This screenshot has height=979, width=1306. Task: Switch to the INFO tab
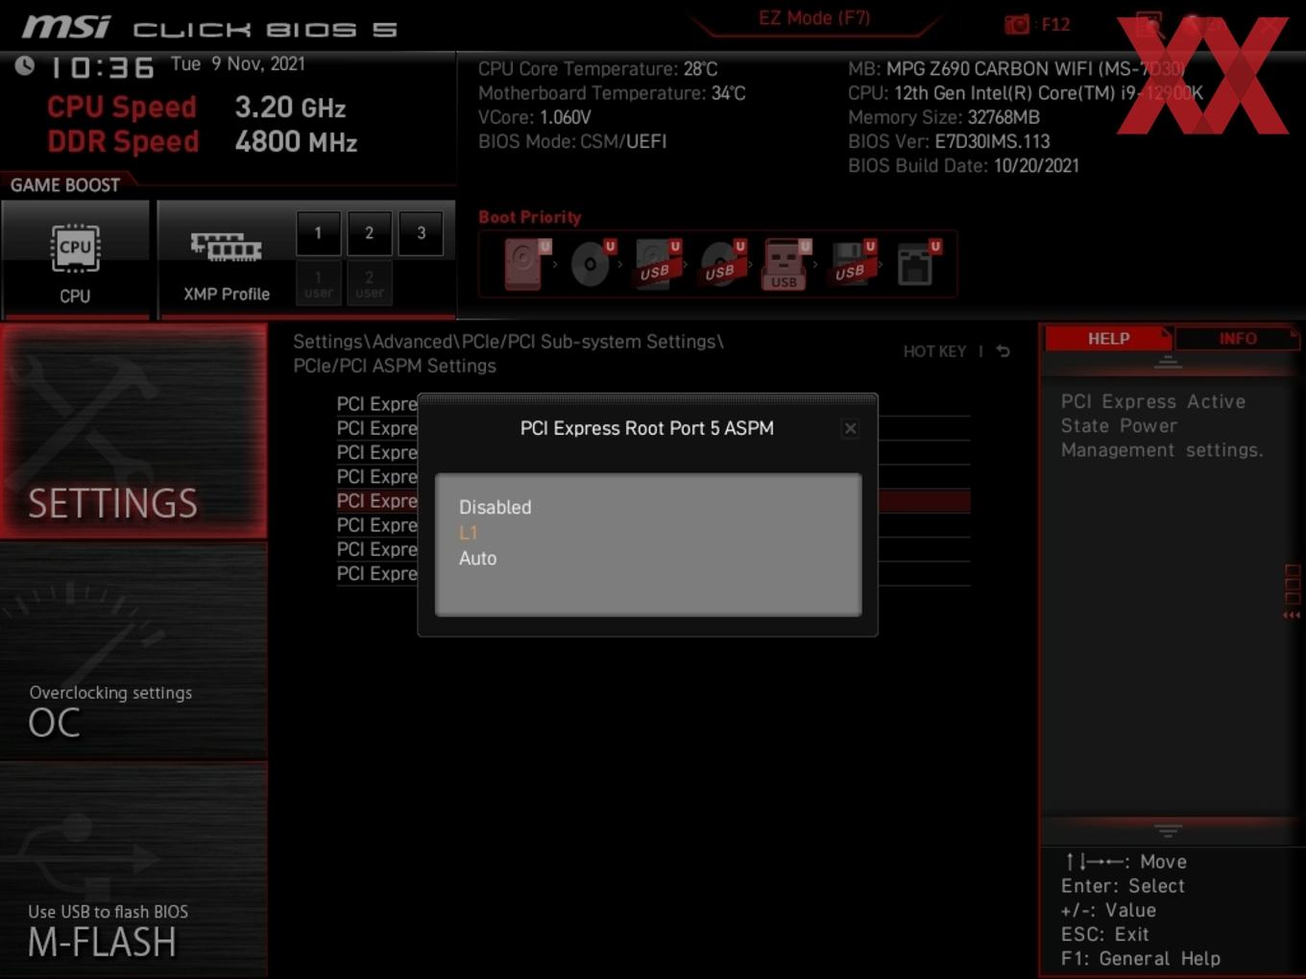[1237, 338]
